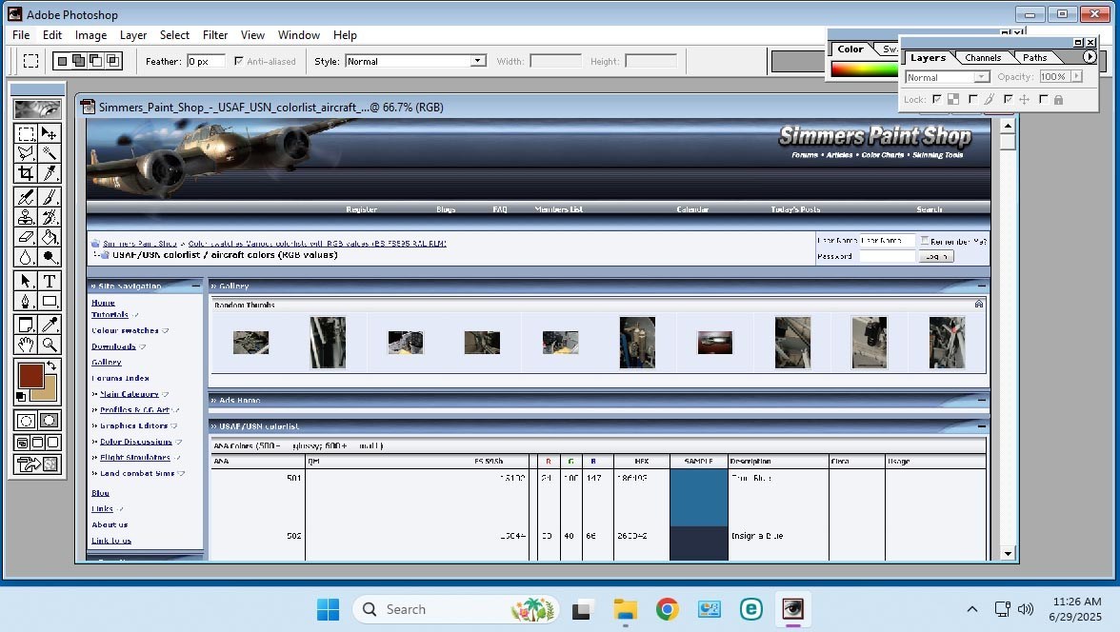Select the Polygonal Lasso tool

(x=26, y=153)
